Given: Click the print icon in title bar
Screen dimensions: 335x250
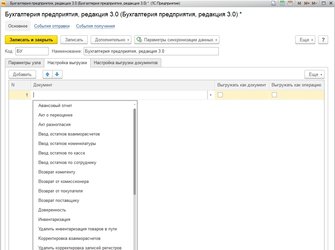Looking at the screenshot, I should click(x=274, y=3).
